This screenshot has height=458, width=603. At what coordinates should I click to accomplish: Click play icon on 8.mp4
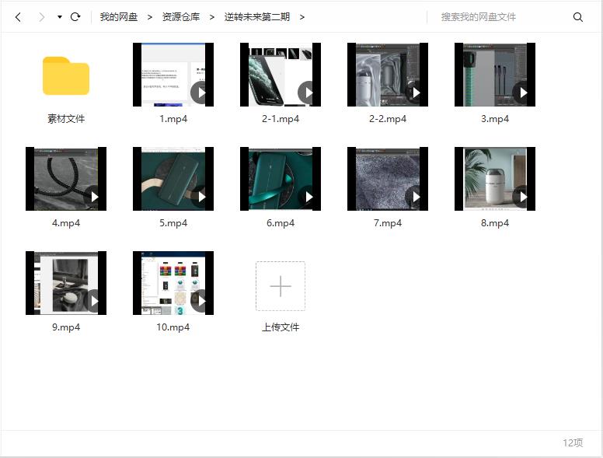click(523, 198)
